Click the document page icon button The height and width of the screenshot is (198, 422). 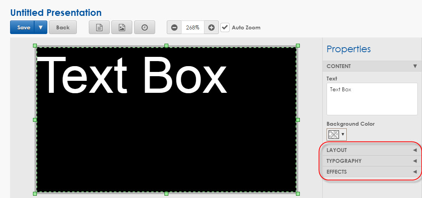(x=99, y=27)
